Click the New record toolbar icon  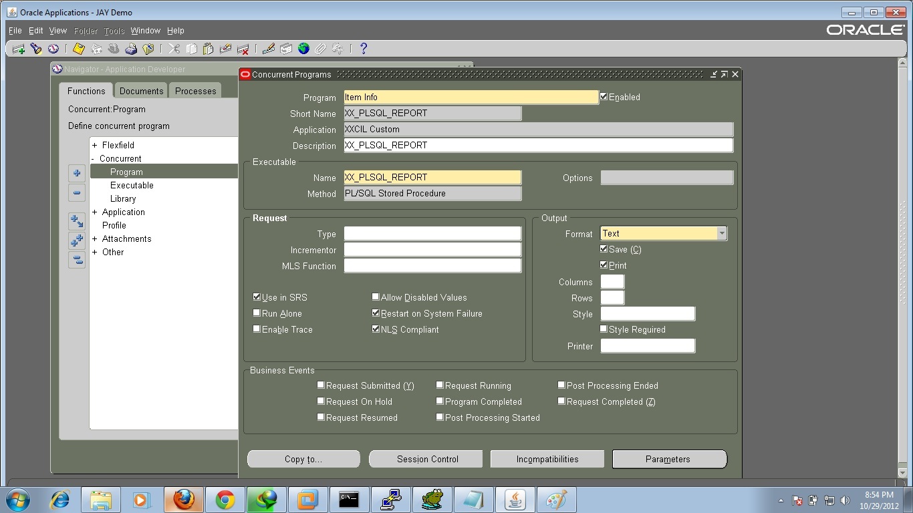[19, 49]
